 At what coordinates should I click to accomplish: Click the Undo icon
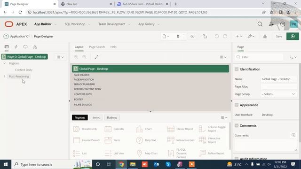pyautogui.click(x=216, y=36)
